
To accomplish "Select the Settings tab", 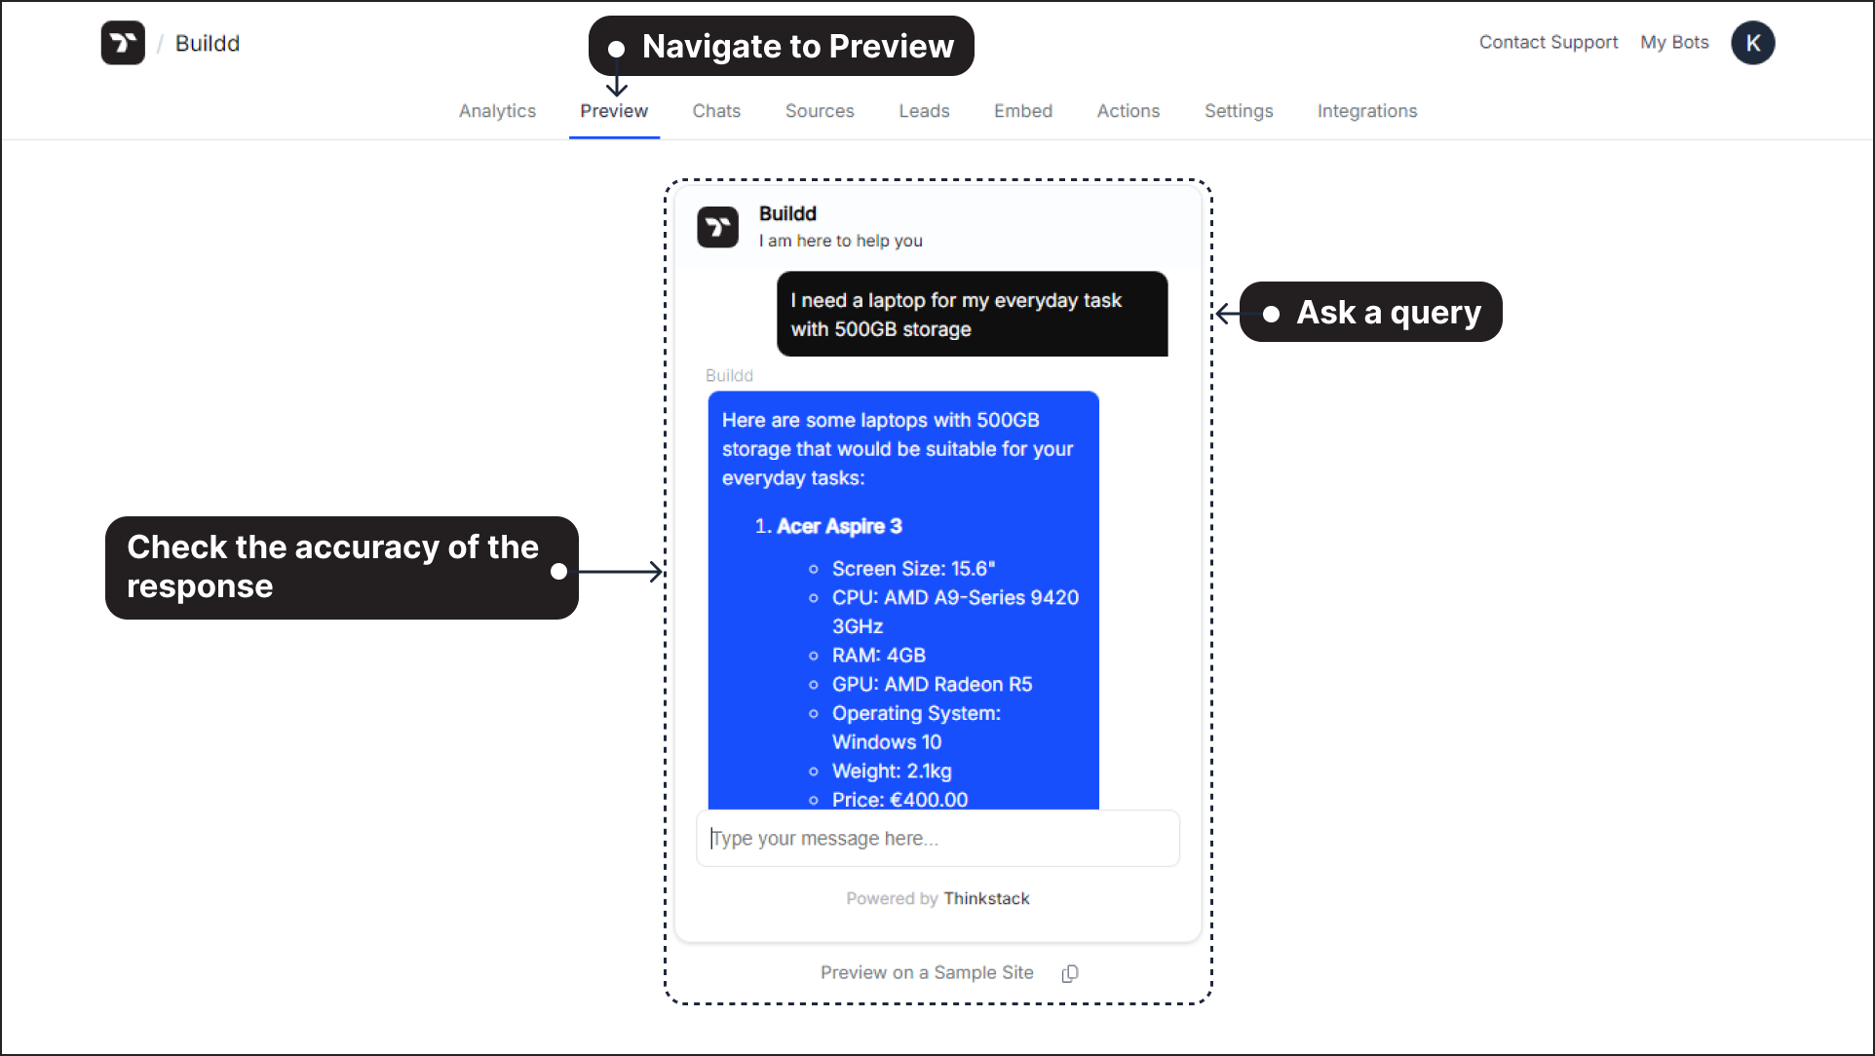I will [x=1239, y=111].
